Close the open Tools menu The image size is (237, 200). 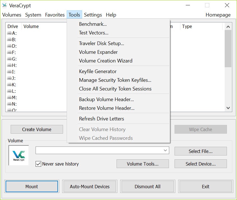(x=74, y=15)
